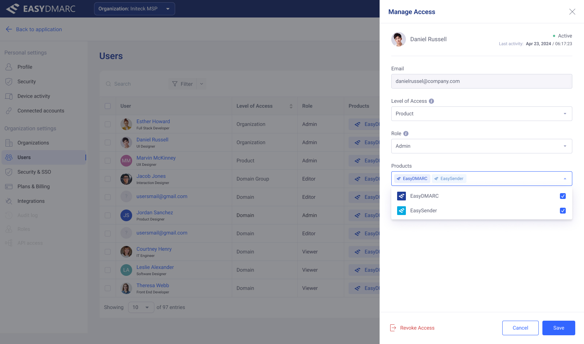Image resolution: width=584 pixels, height=344 pixels.
Task: Click the back arrow icon
Action: 9,29
